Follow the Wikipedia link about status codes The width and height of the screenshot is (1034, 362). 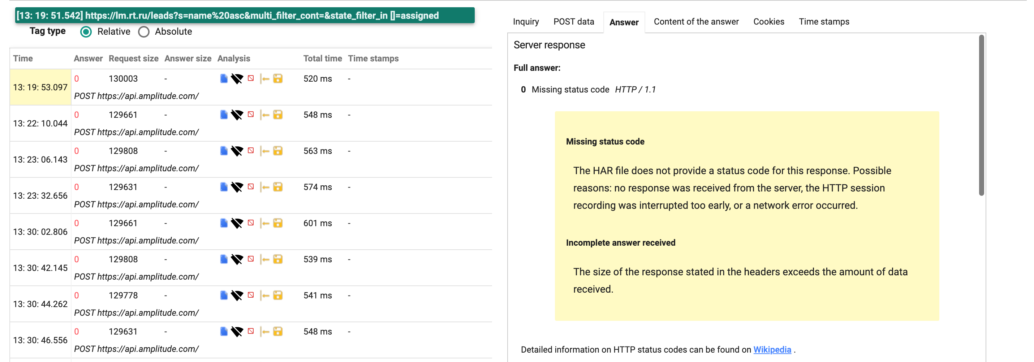point(772,350)
